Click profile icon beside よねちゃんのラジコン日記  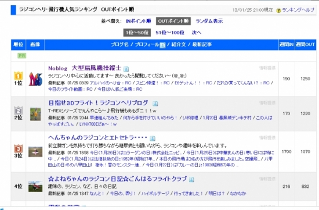click(191, 179)
